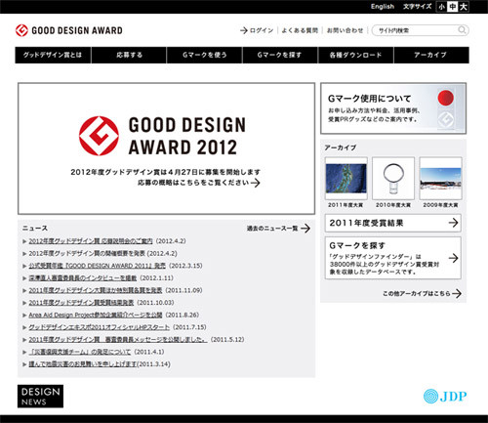
Task: Follow 応募の概略はこちらをご覧ください link
Action: pyautogui.click(x=198, y=183)
